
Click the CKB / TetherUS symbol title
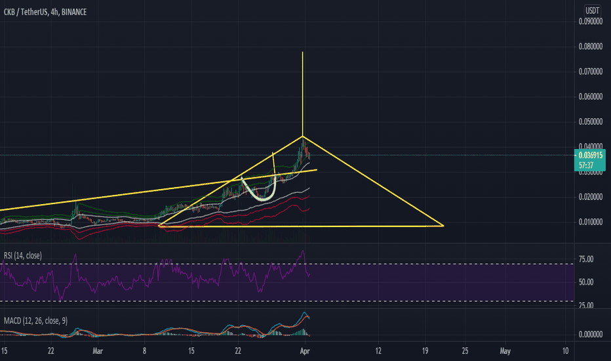[45, 12]
